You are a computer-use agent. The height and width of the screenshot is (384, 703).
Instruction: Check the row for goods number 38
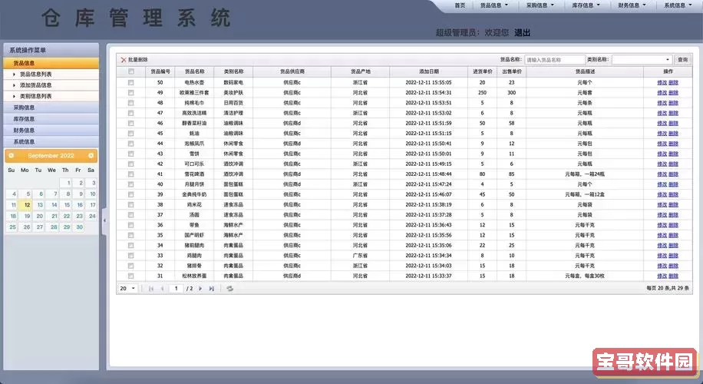click(131, 204)
